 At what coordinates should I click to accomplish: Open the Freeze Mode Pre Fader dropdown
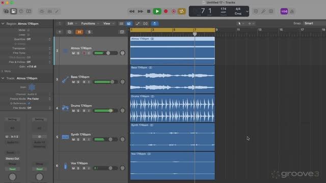click(x=39, y=99)
